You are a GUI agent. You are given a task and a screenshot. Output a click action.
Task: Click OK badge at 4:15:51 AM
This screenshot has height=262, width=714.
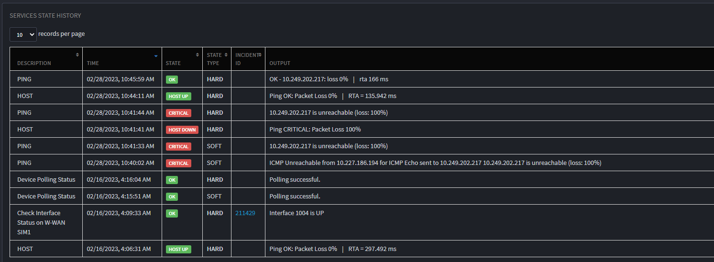[x=172, y=196]
